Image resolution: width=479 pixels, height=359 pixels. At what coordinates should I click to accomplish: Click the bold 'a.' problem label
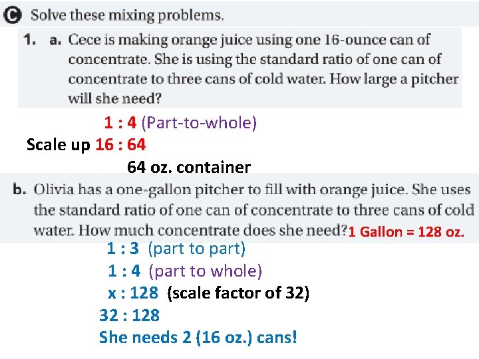click(56, 41)
